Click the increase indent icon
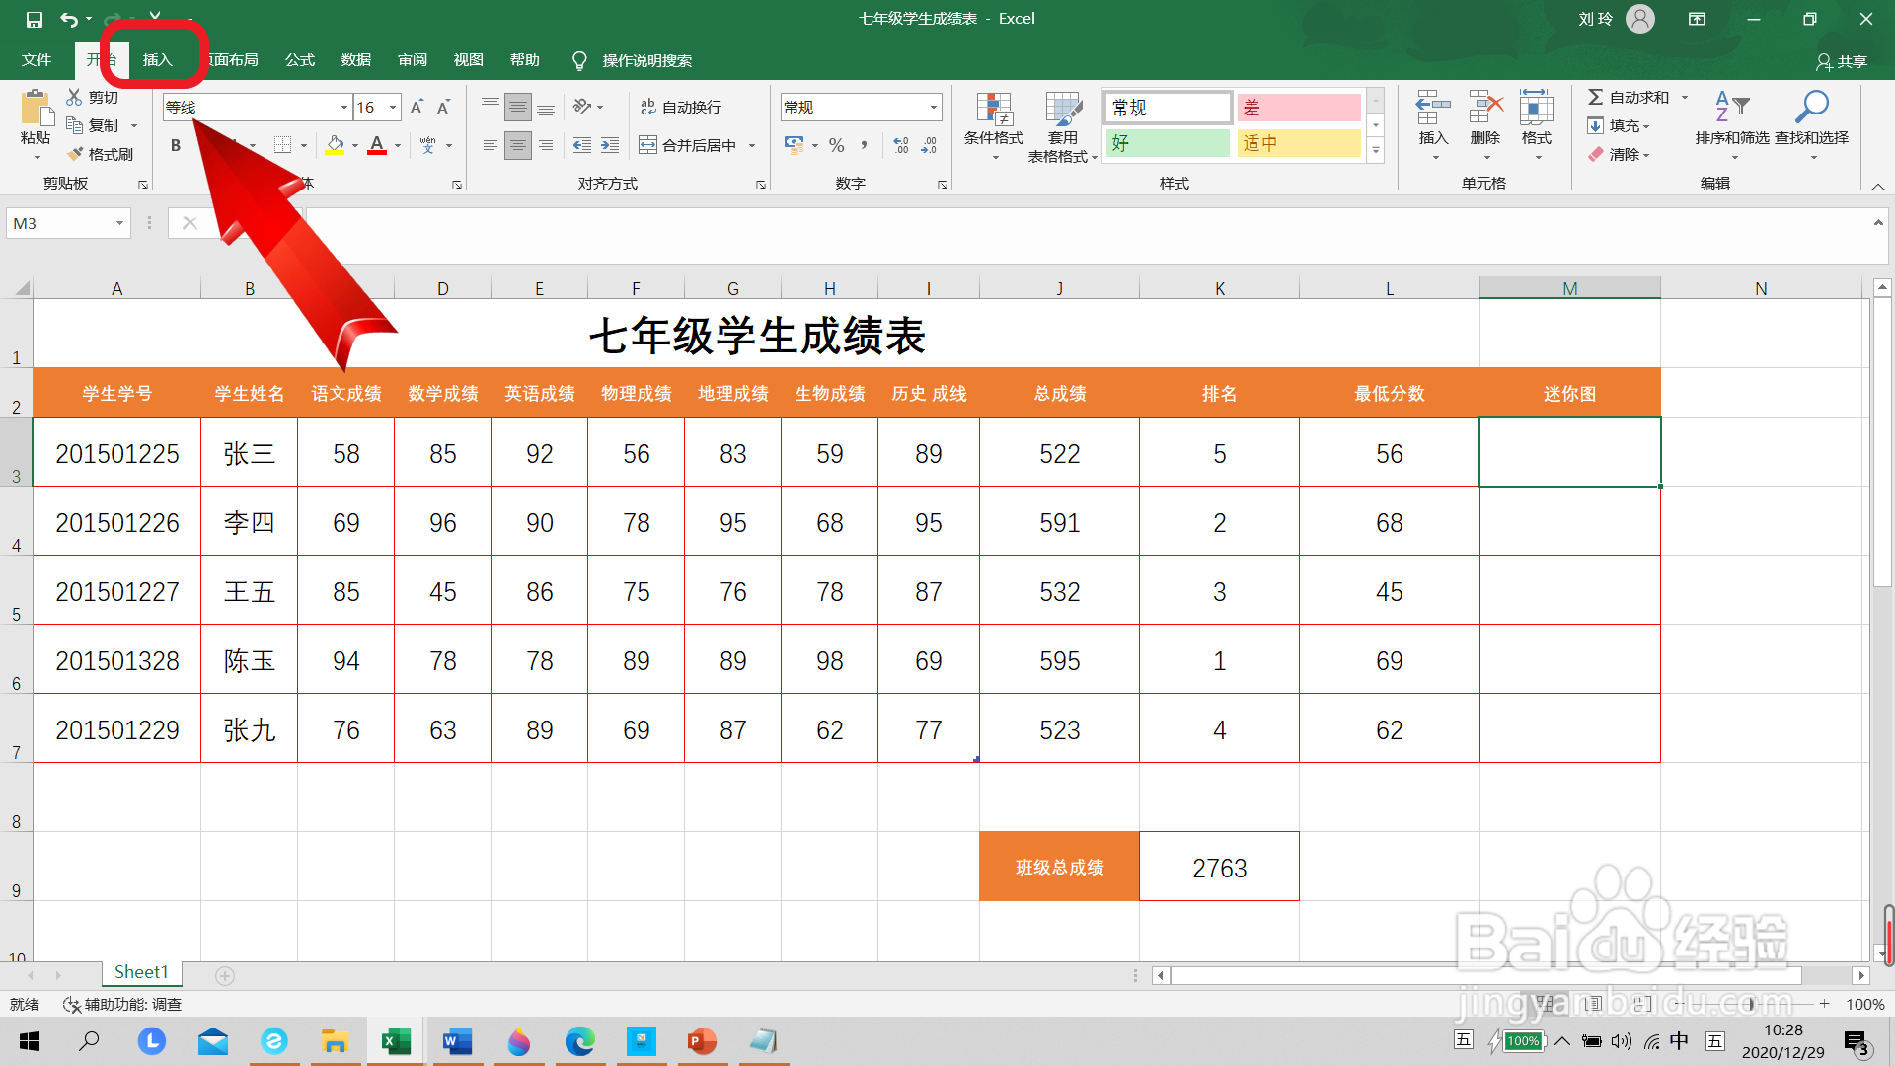The height and width of the screenshot is (1066, 1895). pyautogui.click(x=610, y=145)
